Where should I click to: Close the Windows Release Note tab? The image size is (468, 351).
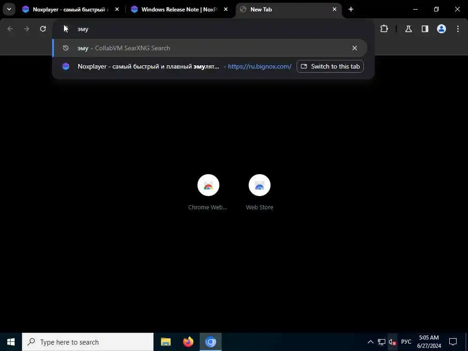click(226, 10)
